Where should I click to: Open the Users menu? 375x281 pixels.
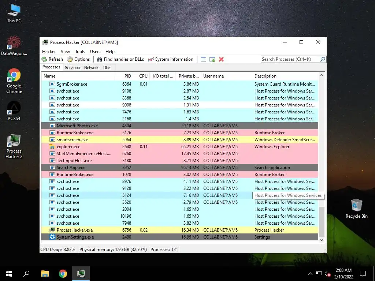pos(95,51)
